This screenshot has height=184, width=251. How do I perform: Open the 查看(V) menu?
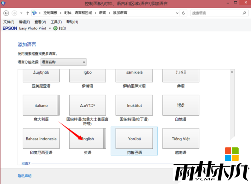pyautogui.click(x=40, y=22)
